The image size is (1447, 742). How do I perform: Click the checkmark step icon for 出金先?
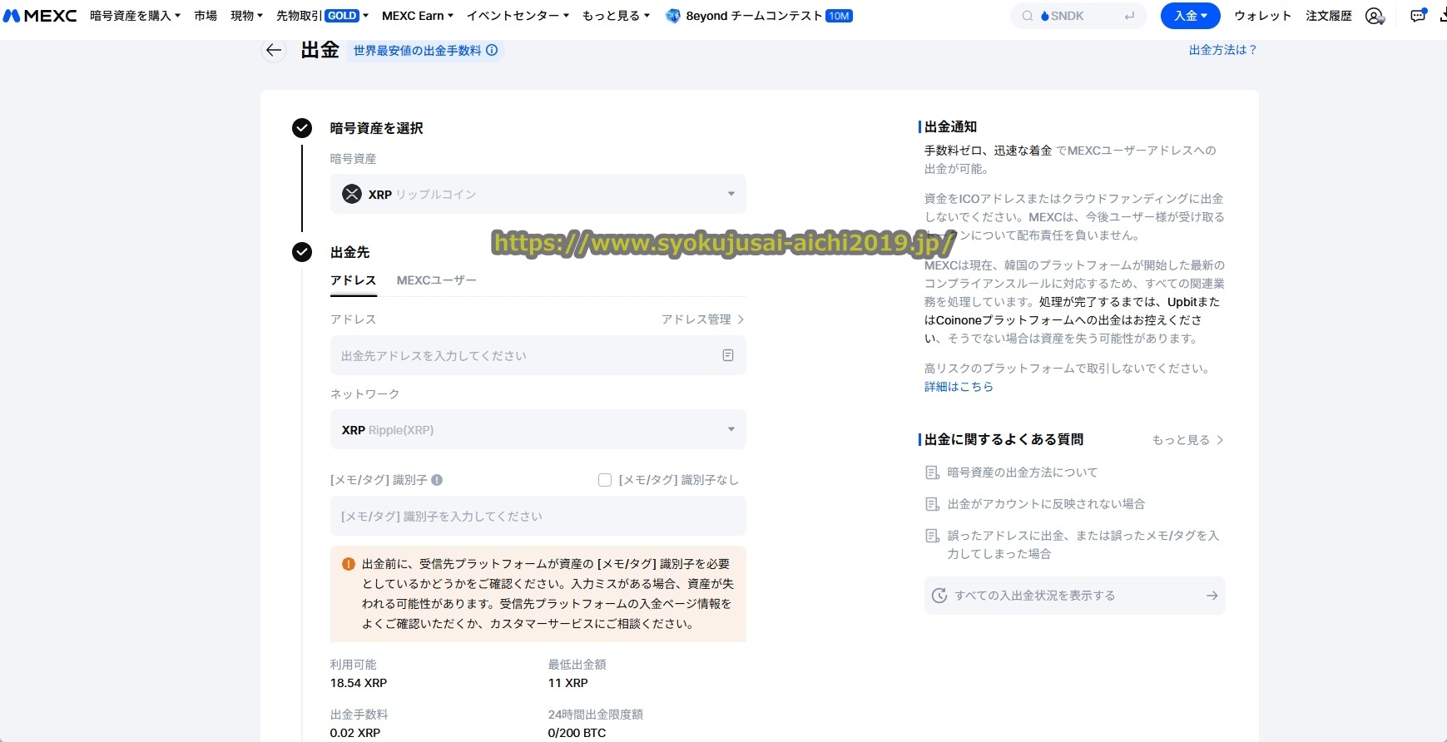coord(302,252)
